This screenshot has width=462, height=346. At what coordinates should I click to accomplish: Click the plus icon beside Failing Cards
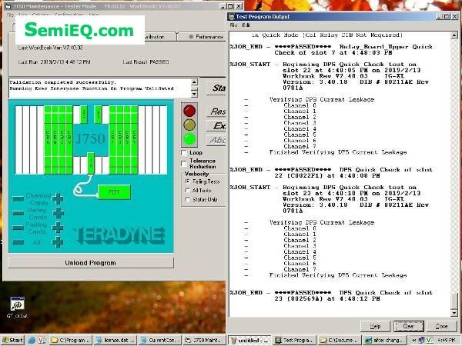click(58, 228)
